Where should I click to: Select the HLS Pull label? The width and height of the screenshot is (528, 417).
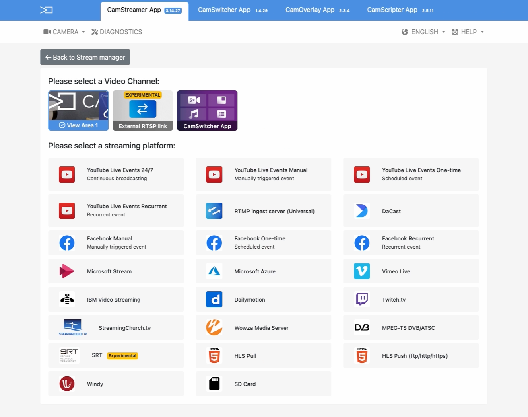[245, 356]
